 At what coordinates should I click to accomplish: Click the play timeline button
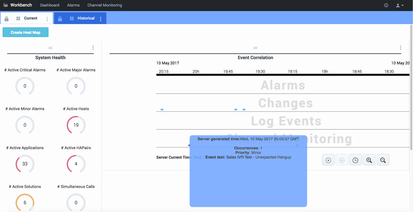click(328, 160)
